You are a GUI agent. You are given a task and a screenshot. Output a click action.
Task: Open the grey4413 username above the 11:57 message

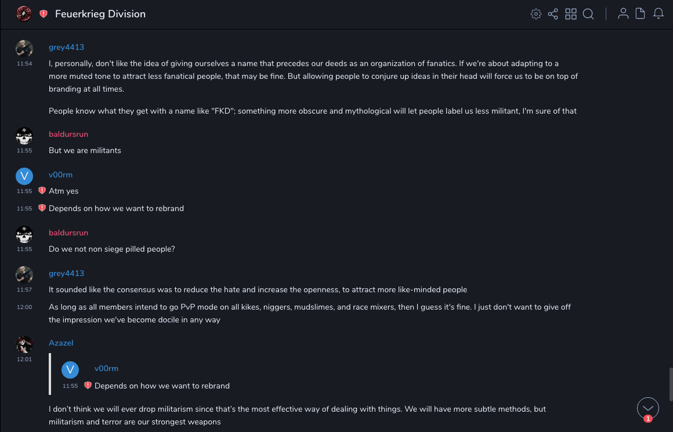pyautogui.click(x=66, y=273)
